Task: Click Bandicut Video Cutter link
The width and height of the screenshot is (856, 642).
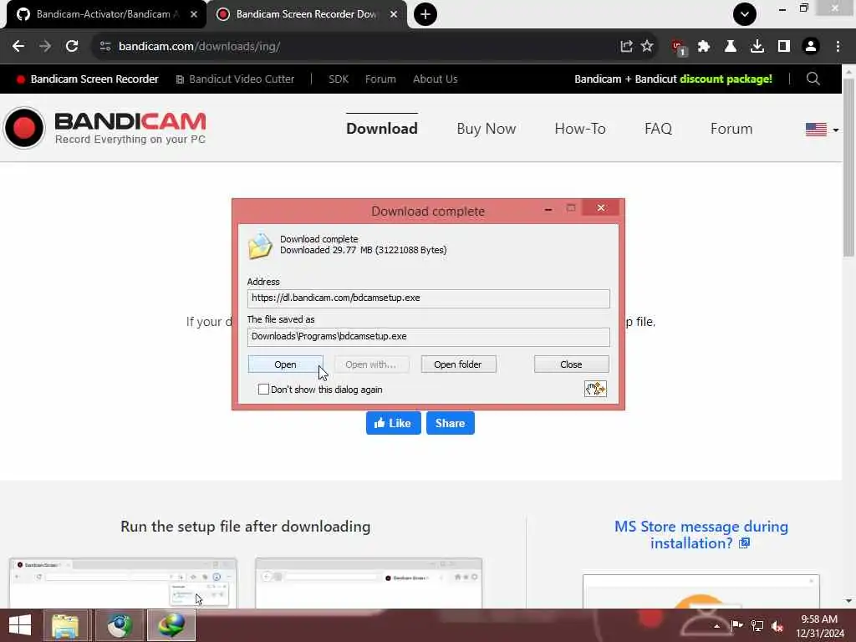Action: pyautogui.click(x=235, y=79)
